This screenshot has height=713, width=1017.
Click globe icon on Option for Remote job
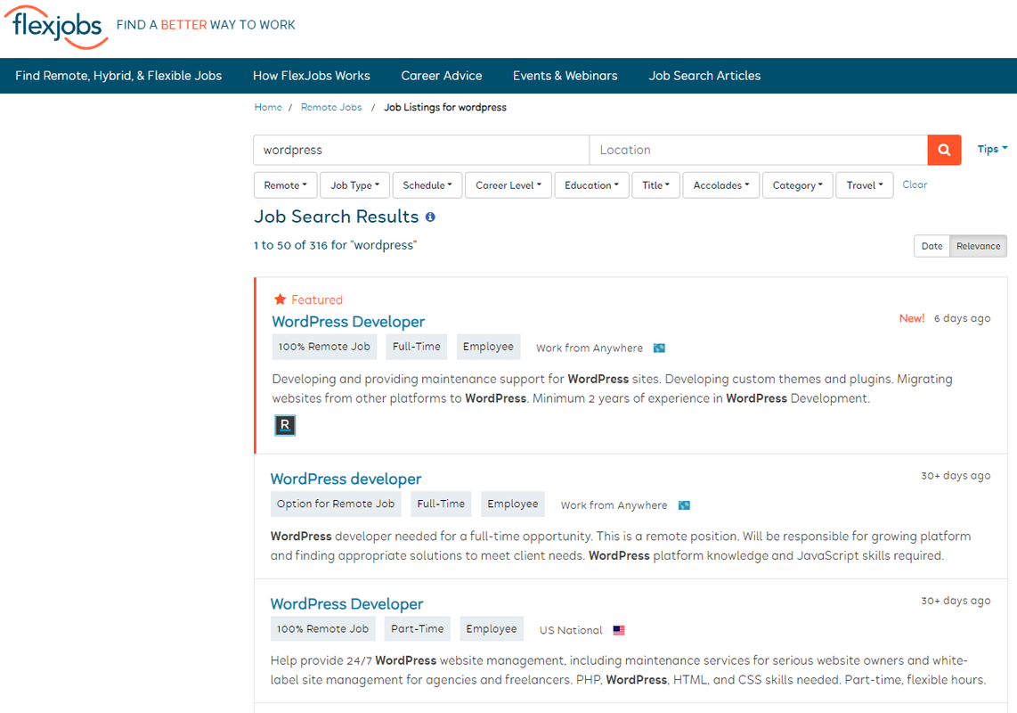click(x=684, y=505)
